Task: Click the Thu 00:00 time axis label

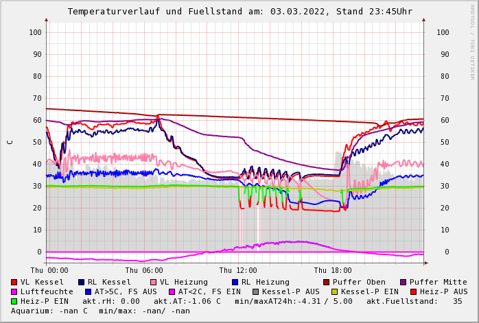Action: (x=49, y=270)
